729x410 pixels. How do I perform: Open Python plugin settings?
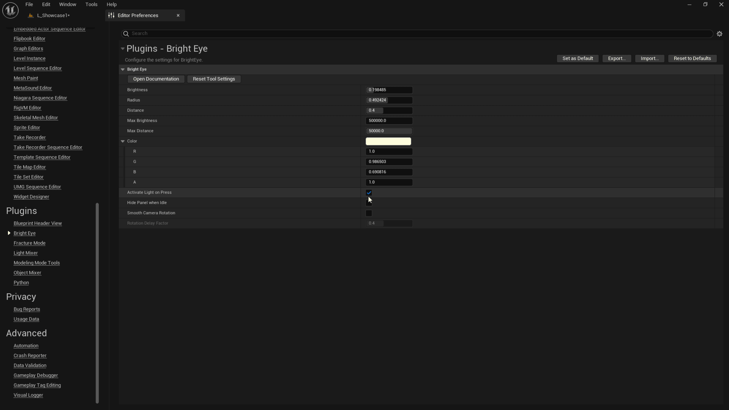(x=21, y=282)
